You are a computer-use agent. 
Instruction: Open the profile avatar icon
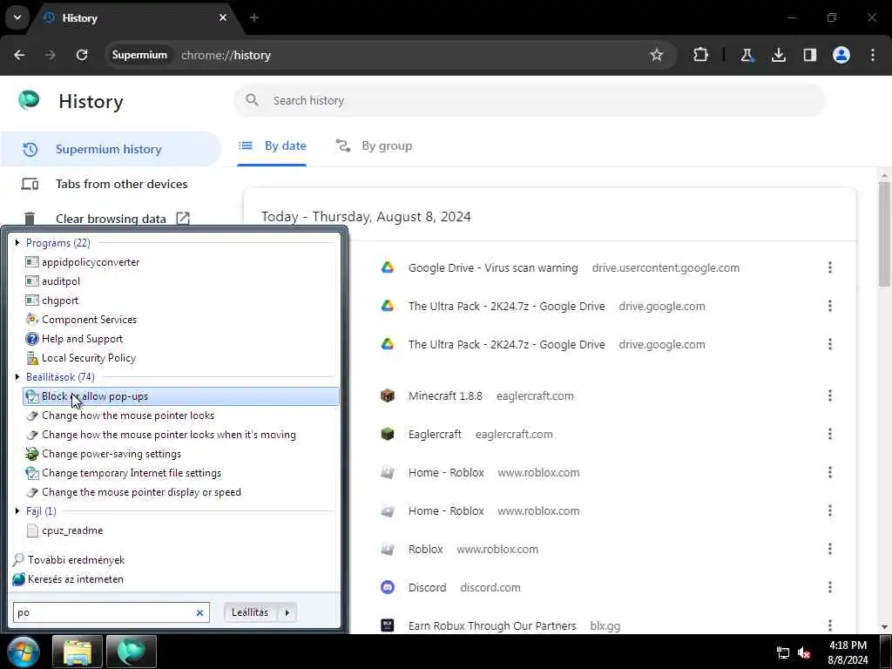(841, 55)
